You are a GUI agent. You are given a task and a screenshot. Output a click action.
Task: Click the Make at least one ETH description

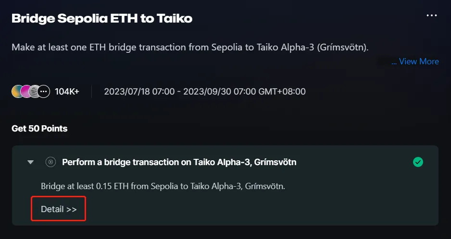click(190, 47)
